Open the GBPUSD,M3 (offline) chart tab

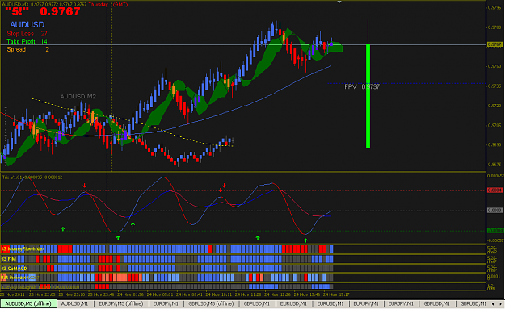(211, 303)
